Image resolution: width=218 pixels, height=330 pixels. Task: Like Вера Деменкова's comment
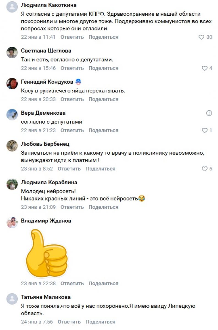pyautogui.click(x=205, y=130)
